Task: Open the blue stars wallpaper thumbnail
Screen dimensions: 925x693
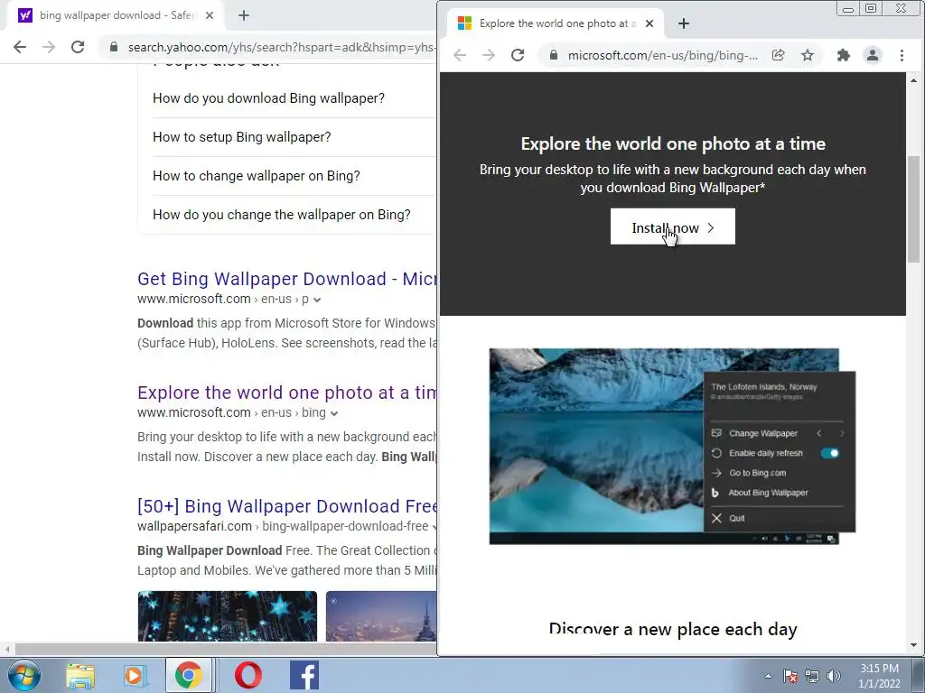Action: point(227,616)
